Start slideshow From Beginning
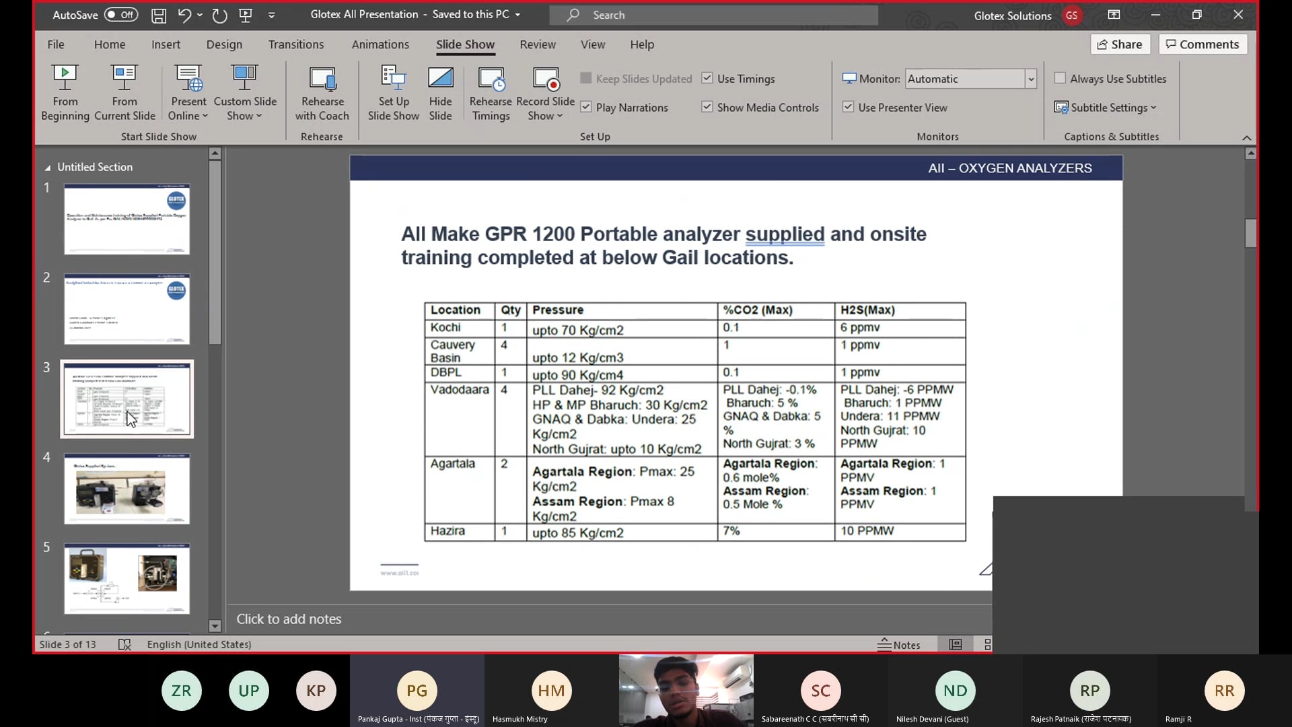This screenshot has height=727, width=1292. 65,92
